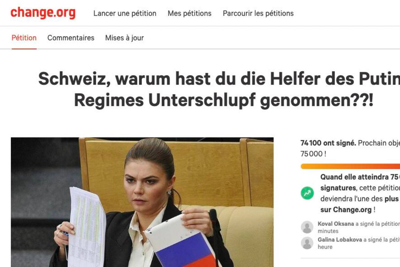Click the petition title heading
Image resolution: width=400 pixels, height=267 pixels.
point(219,89)
